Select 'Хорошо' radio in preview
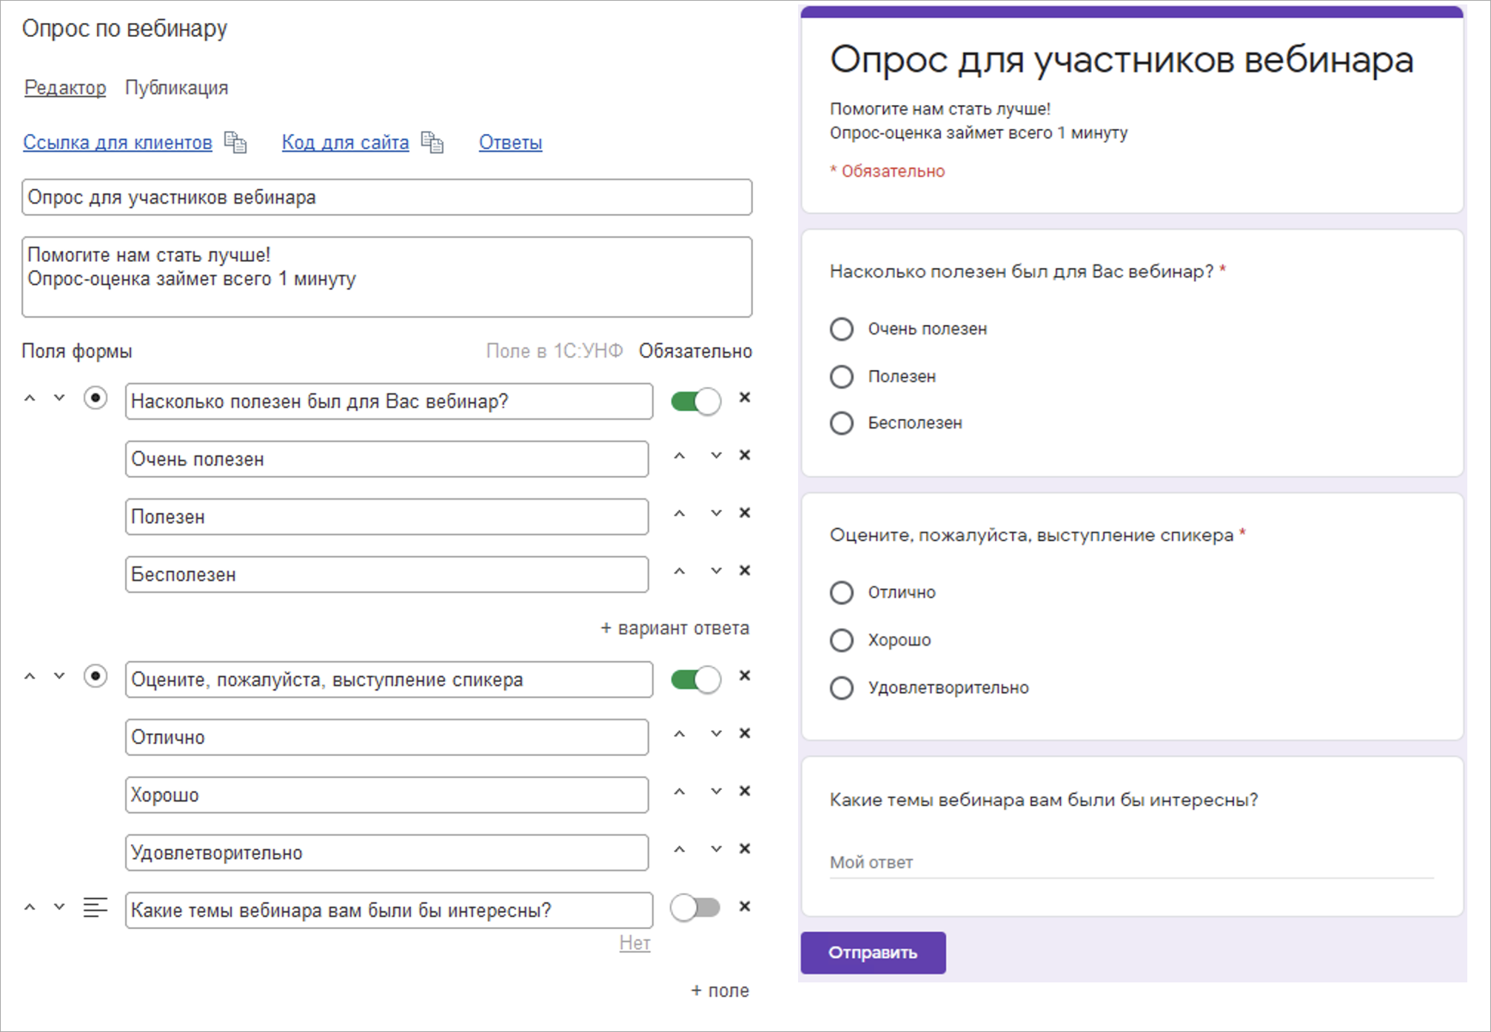 842,640
